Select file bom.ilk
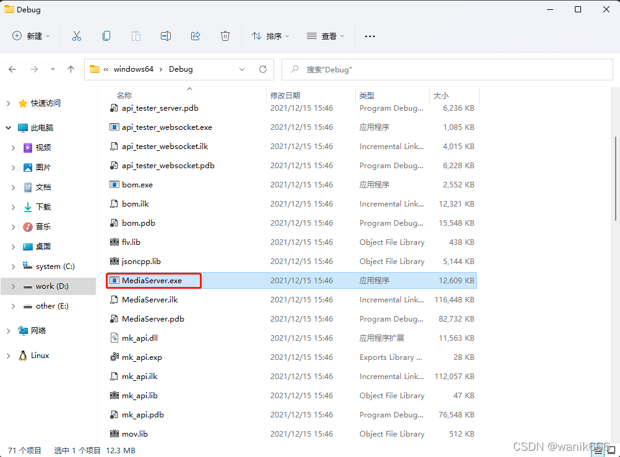Screen dimensions: 620x457 coord(136,204)
